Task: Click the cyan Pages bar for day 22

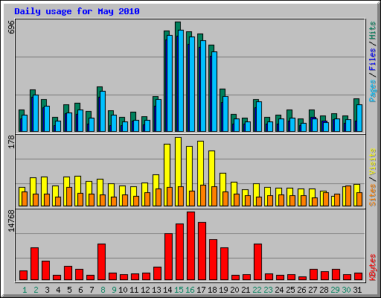Action: [x=259, y=116]
